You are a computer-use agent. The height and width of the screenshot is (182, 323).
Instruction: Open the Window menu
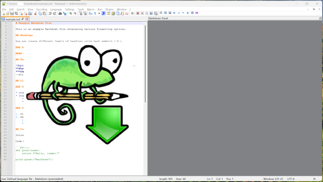point(122,9)
